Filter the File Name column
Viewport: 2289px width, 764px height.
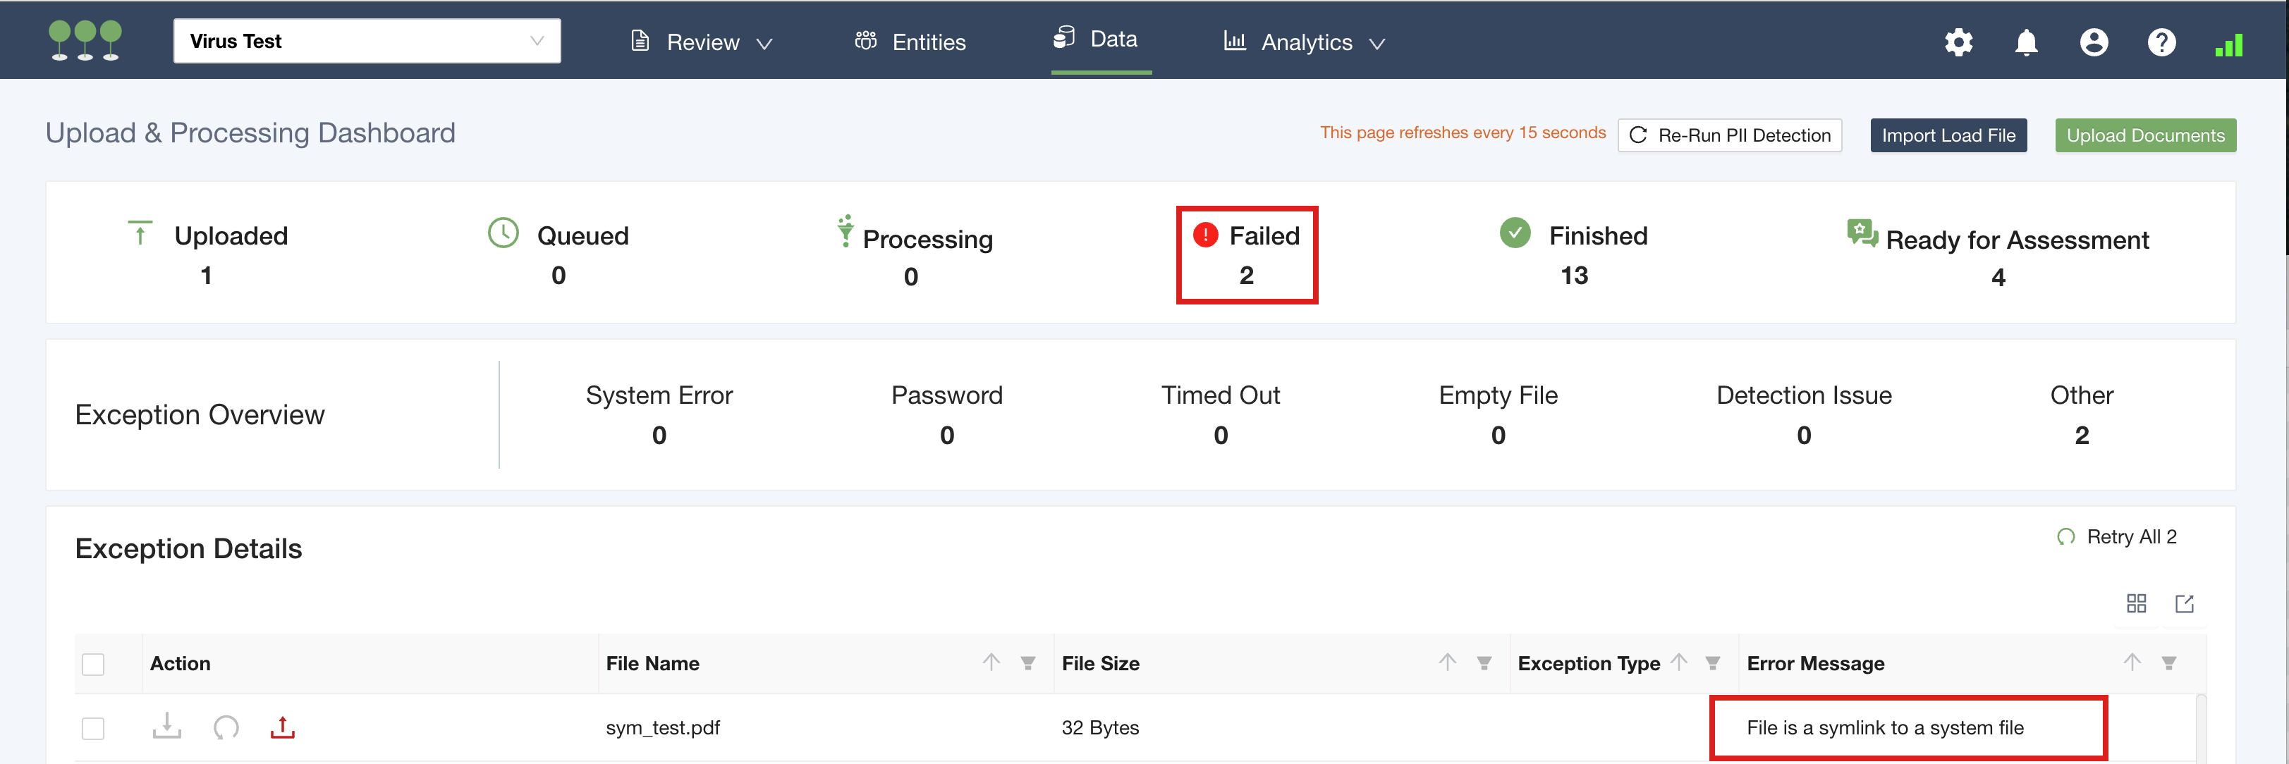pos(1027,663)
